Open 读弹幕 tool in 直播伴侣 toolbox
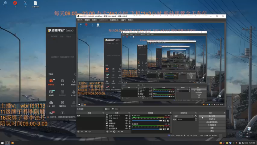The image size is (257, 145). pos(51,93)
